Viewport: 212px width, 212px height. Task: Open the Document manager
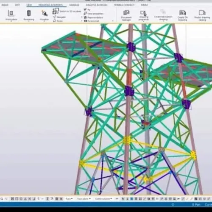[126, 15]
